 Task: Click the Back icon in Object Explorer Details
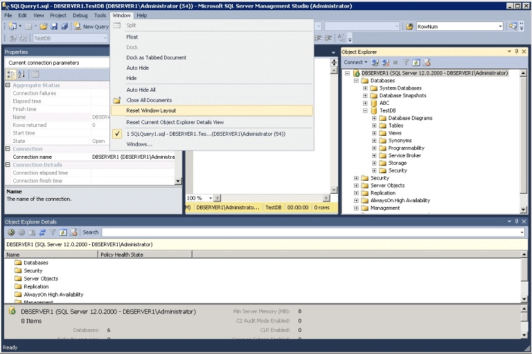(11, 232)
